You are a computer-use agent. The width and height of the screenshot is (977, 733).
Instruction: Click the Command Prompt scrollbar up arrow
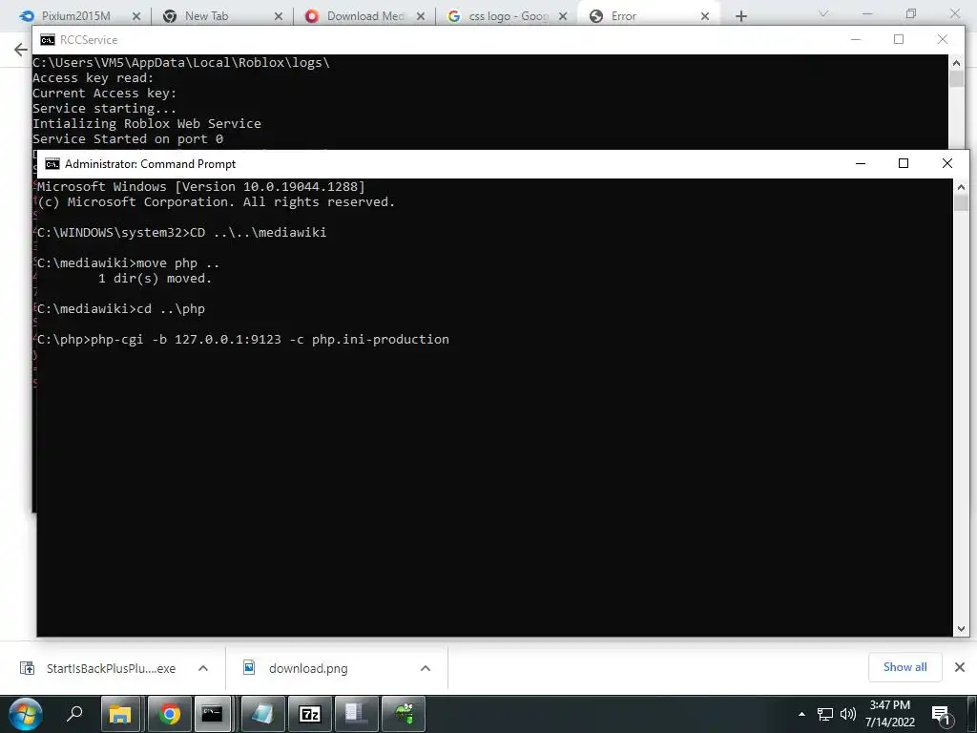[961, 186]
